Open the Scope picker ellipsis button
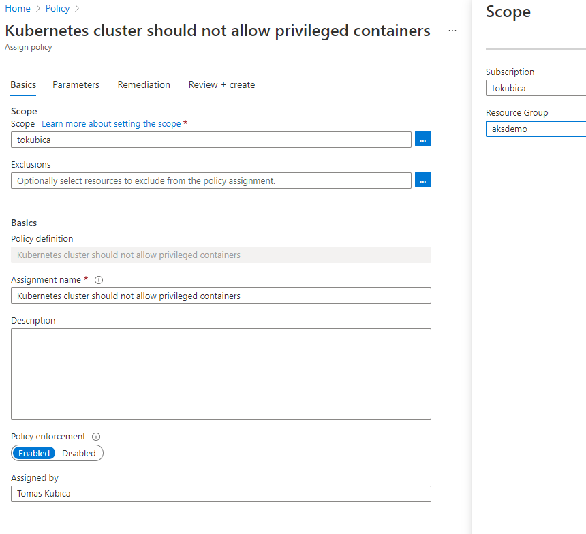 [422, 139]
